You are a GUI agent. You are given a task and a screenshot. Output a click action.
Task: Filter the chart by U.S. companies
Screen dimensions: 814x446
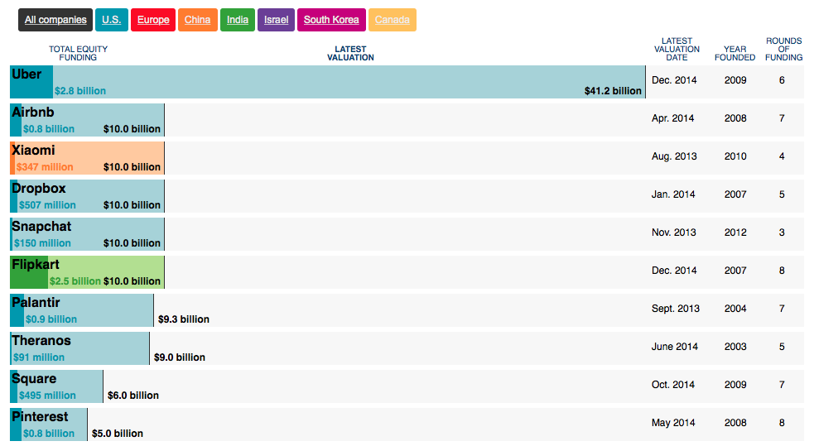[111, 20]
